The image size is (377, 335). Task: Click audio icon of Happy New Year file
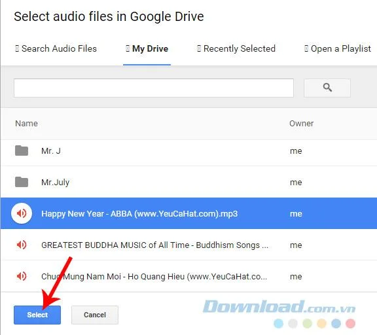click(22, 213)
